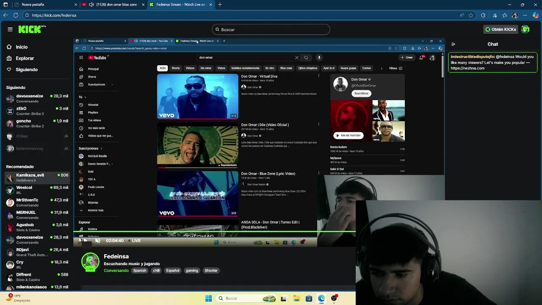Open Siguiendo in the Kick sidebar
542x305 pixels.
[36, 69]
